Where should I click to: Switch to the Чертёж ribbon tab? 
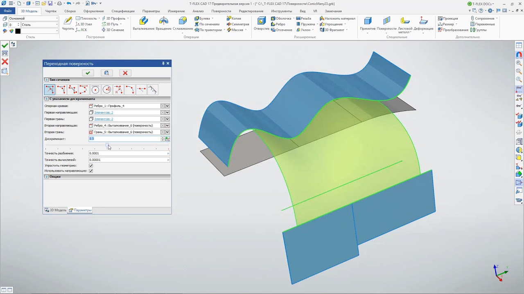51,11
